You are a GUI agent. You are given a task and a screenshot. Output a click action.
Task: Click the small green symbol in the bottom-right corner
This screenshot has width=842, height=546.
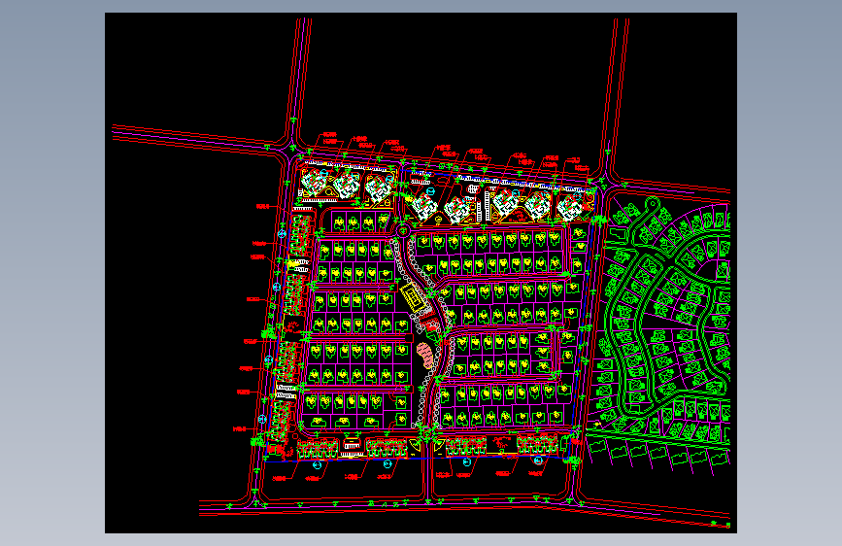[728, 525]
